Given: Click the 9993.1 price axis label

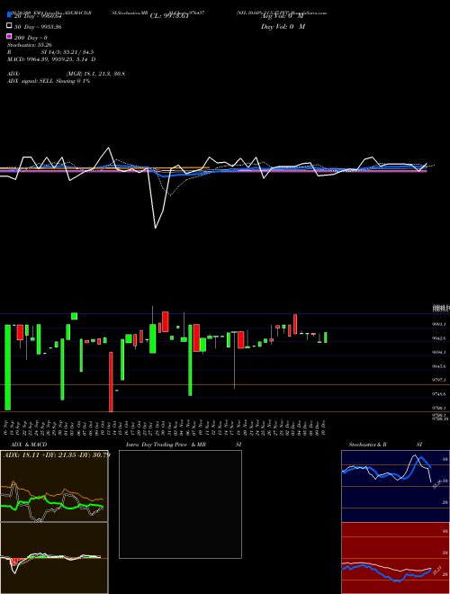Looking at the screenshot, I should 439,324.
